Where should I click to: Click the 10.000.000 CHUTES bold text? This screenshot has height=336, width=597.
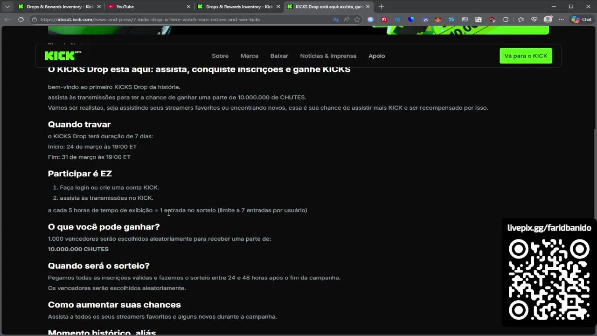(78, 249)
